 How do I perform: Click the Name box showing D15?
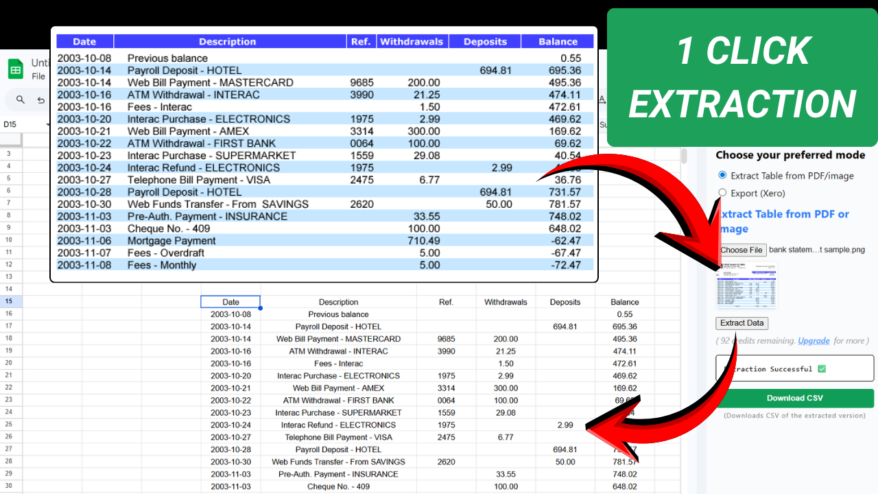point(25,125)
